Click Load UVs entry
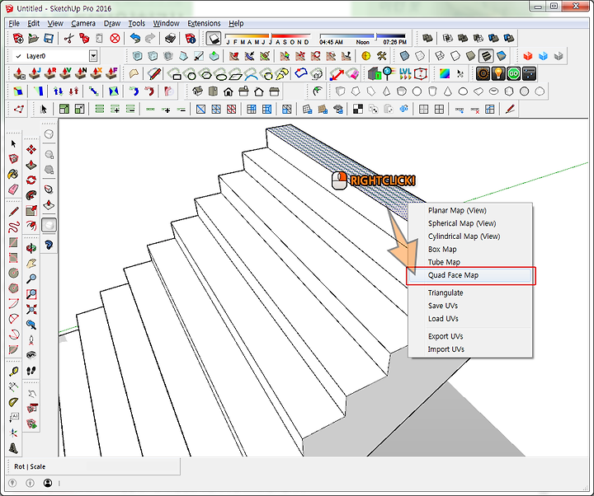The width and height of the screenshot is (594, 496). (x=470, y=319)
